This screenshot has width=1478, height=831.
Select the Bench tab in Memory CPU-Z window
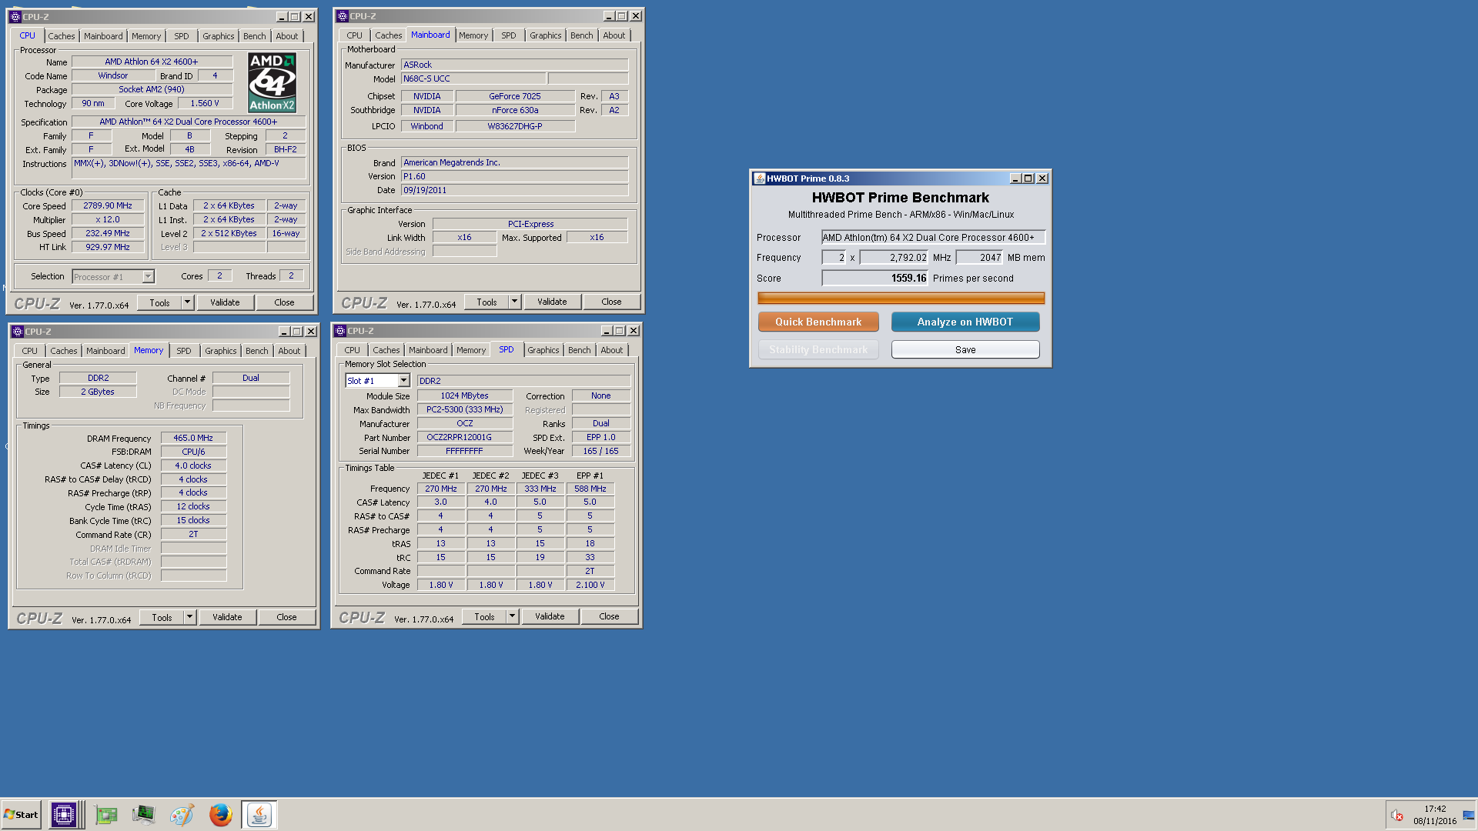tap(257, 351)
